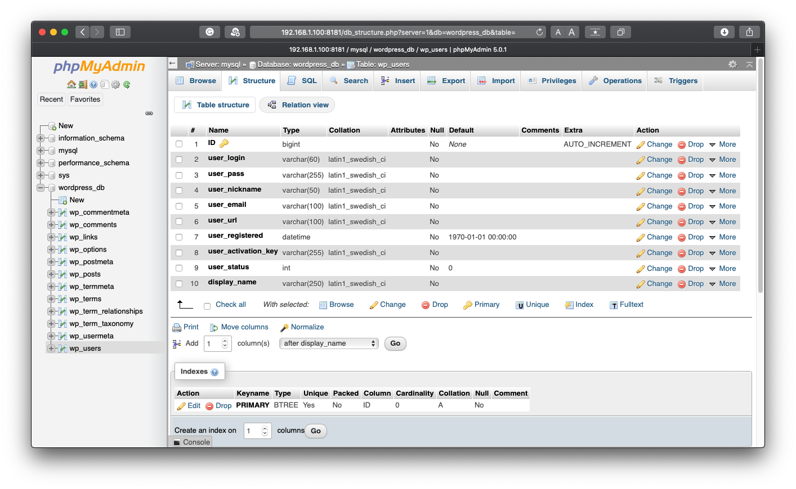This screenshot has width=796, height=489.
Task: Expand wp_posts table in tree
Action: pos(51,274)
